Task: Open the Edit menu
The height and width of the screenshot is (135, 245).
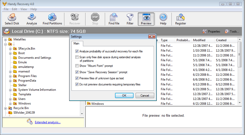Action: (15, 9)
